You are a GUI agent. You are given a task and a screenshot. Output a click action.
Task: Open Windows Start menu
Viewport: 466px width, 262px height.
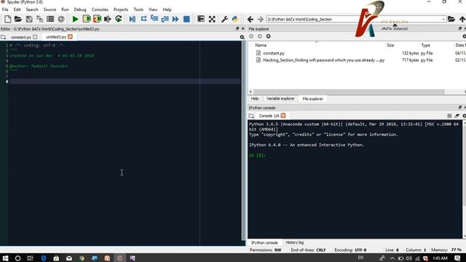point(5,258)
